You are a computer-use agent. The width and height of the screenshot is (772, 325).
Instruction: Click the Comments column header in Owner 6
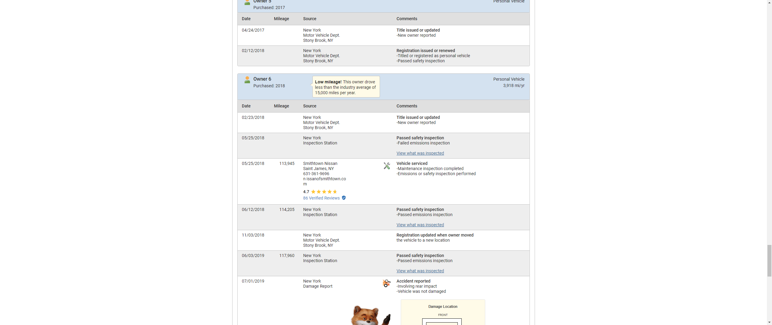coord(407,106)
